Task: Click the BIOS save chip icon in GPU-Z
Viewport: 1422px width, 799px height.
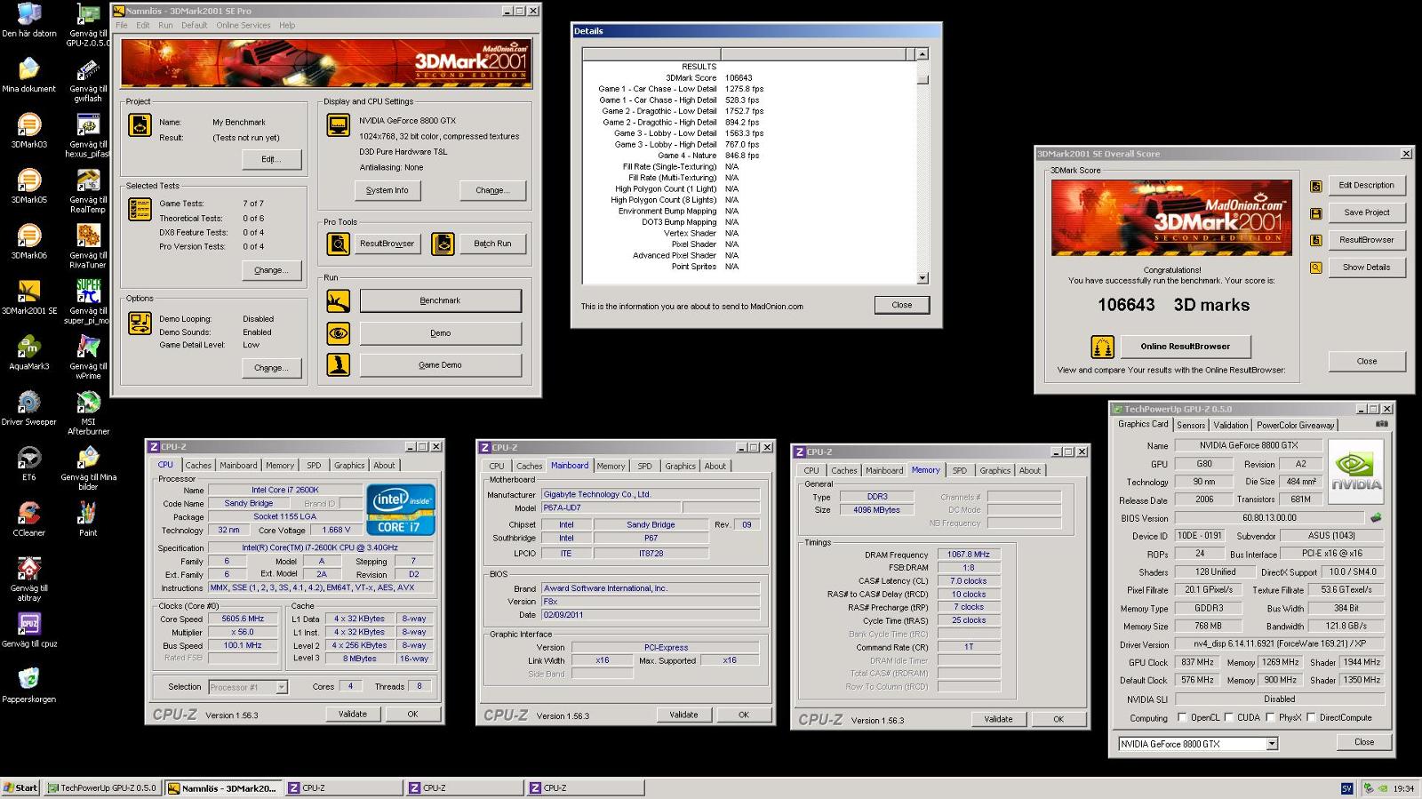Action: point(1377,517)
